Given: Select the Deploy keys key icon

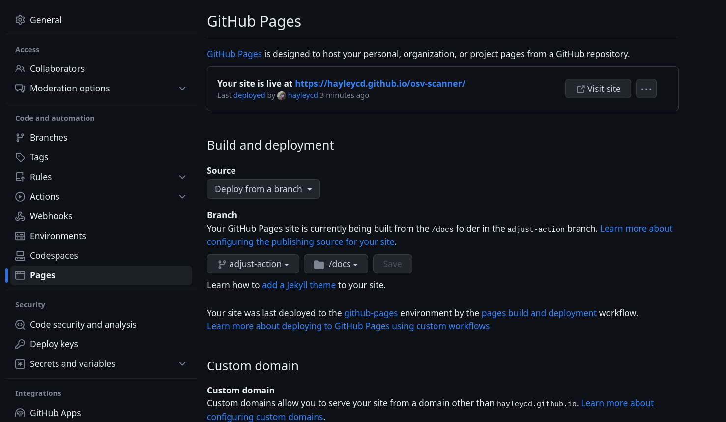Looking at the screenshot, I should point(20,344).
